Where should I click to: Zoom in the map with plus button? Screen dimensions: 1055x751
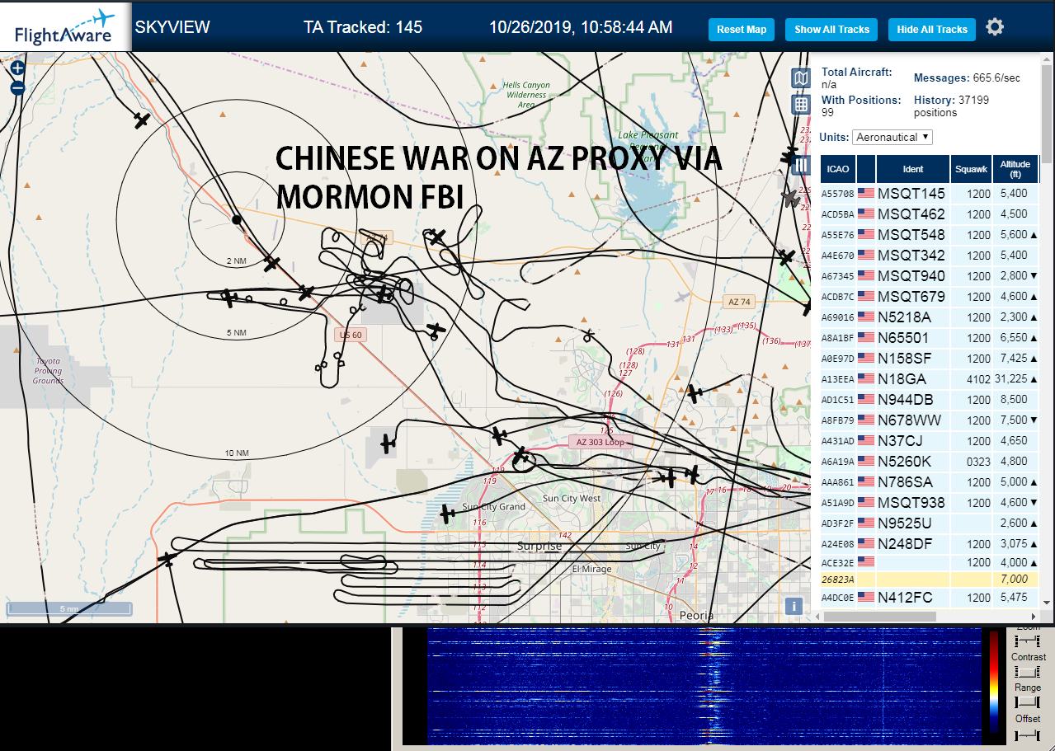17,68
